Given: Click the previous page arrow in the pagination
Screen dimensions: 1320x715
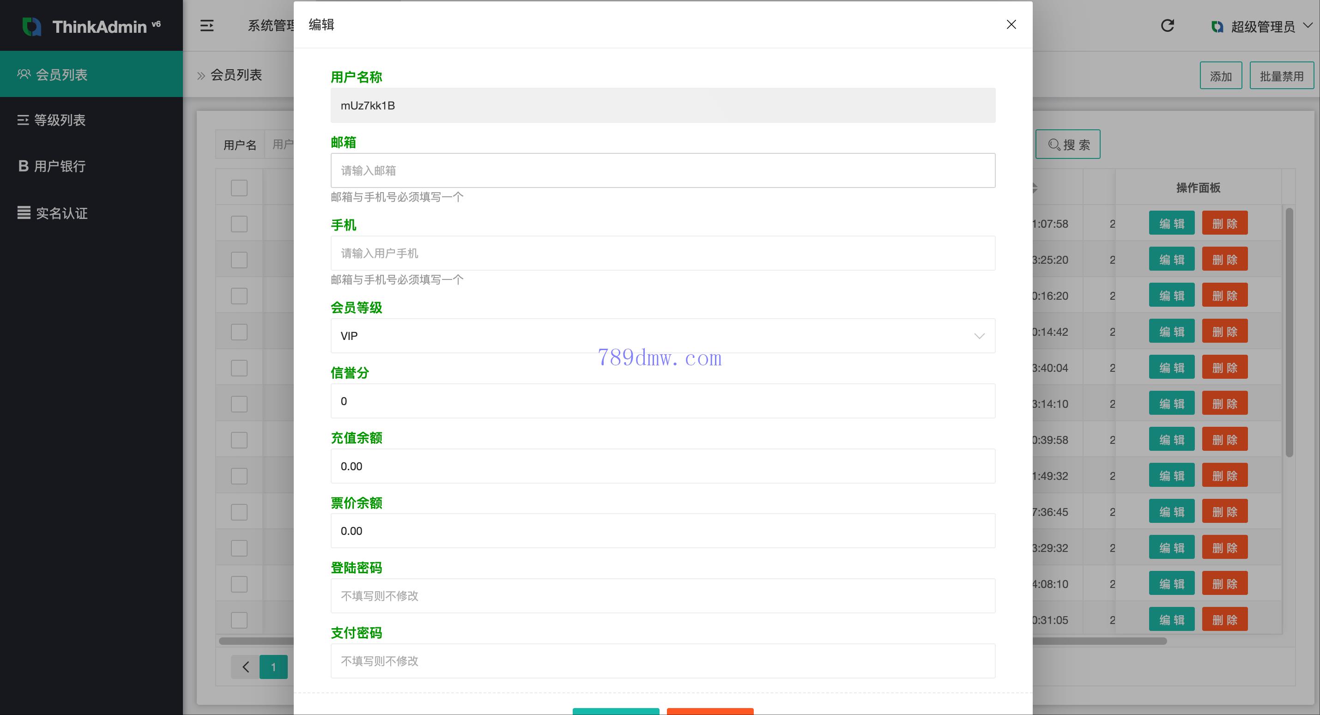Looking at the screenshot, I should (x=245, y=667).
